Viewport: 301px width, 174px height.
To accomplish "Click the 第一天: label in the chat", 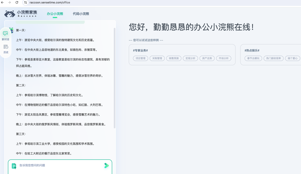I will (21, 30).
